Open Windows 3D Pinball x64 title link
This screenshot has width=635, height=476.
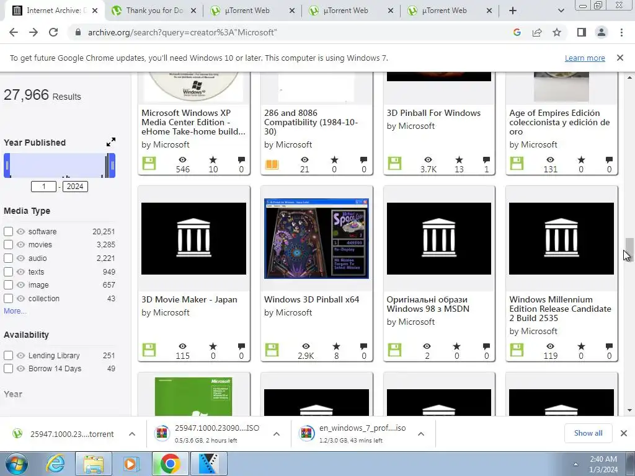pyautogui.click(x=311, y=299)
